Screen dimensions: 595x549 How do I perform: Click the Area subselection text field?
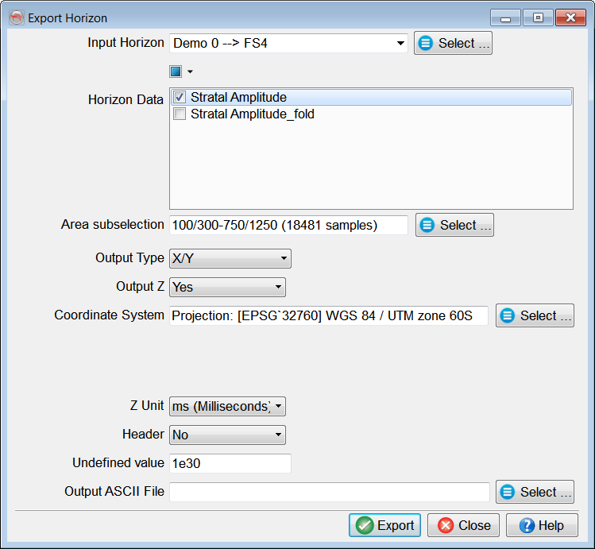click(x=288, y=226)
